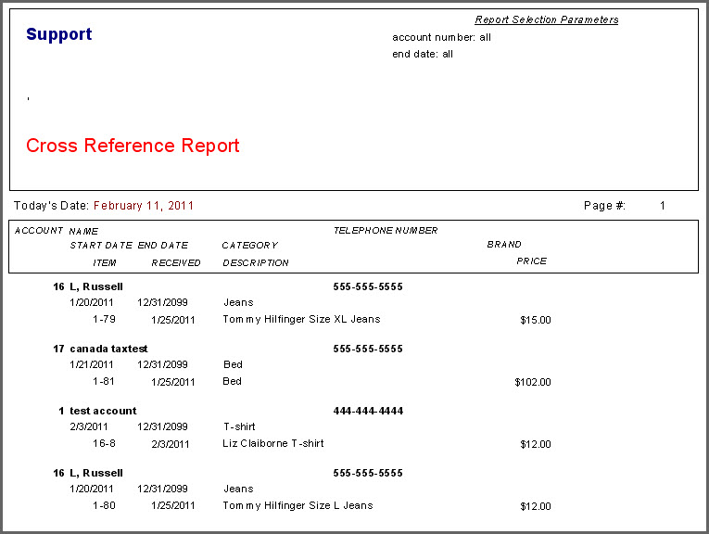
Task: Select the test account name entry
Action: 103,411
